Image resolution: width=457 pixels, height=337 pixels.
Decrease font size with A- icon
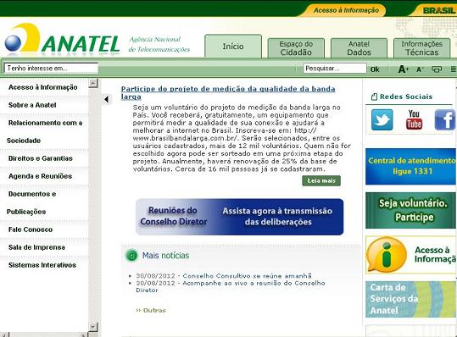pyautogui.click(x=420, y=69)
